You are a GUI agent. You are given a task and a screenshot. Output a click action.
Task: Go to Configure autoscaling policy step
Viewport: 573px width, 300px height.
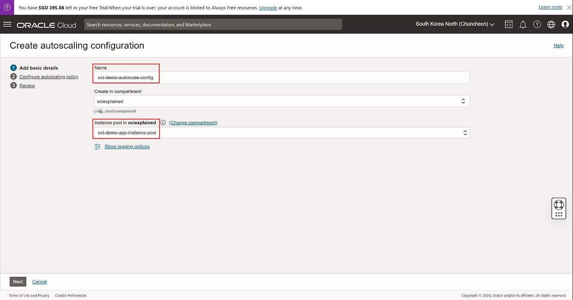tap(49, 77)
